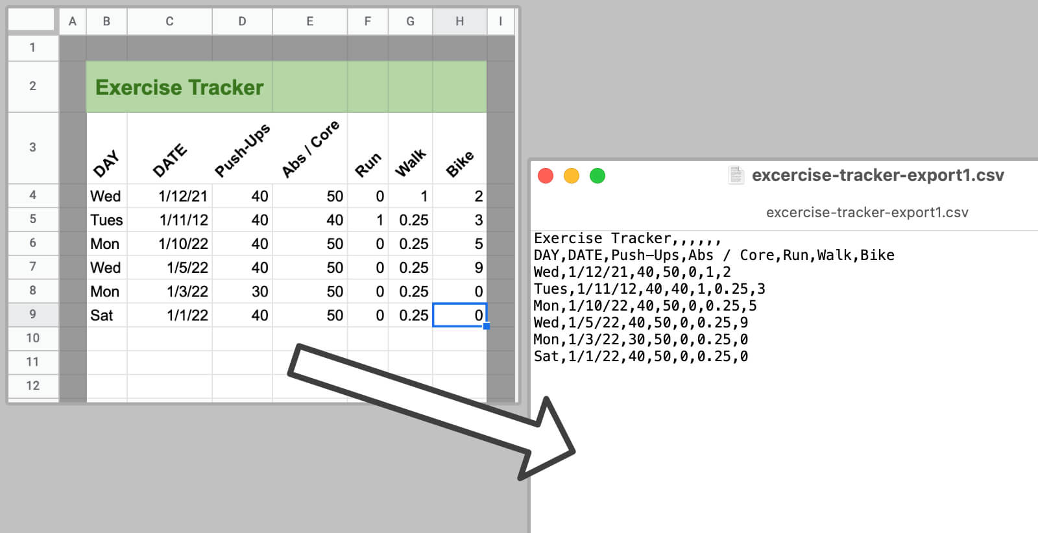The width and height of the screenshot is (1038, 533).
Task: Select row 4 header
Action: 33,195
